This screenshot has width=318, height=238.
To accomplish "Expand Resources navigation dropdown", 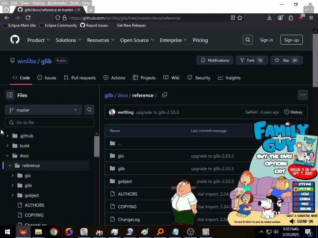I will [x=101, y=40].
